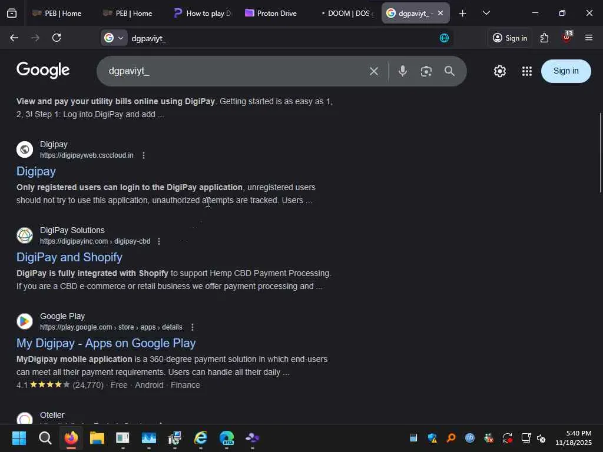Click the https://digipayweb.csccloud.in URL text
This screenshot has height=452, width=603.
(x=87, y=155)
